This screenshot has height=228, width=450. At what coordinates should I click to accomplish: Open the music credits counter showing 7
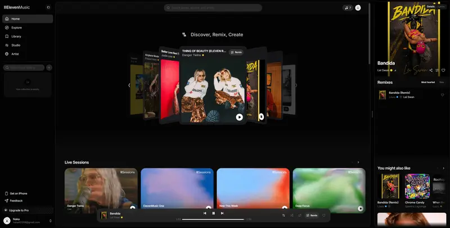click(x=348, y=8)
